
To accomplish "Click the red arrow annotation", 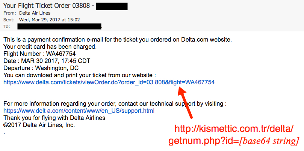I will click(x=185, y=102).
